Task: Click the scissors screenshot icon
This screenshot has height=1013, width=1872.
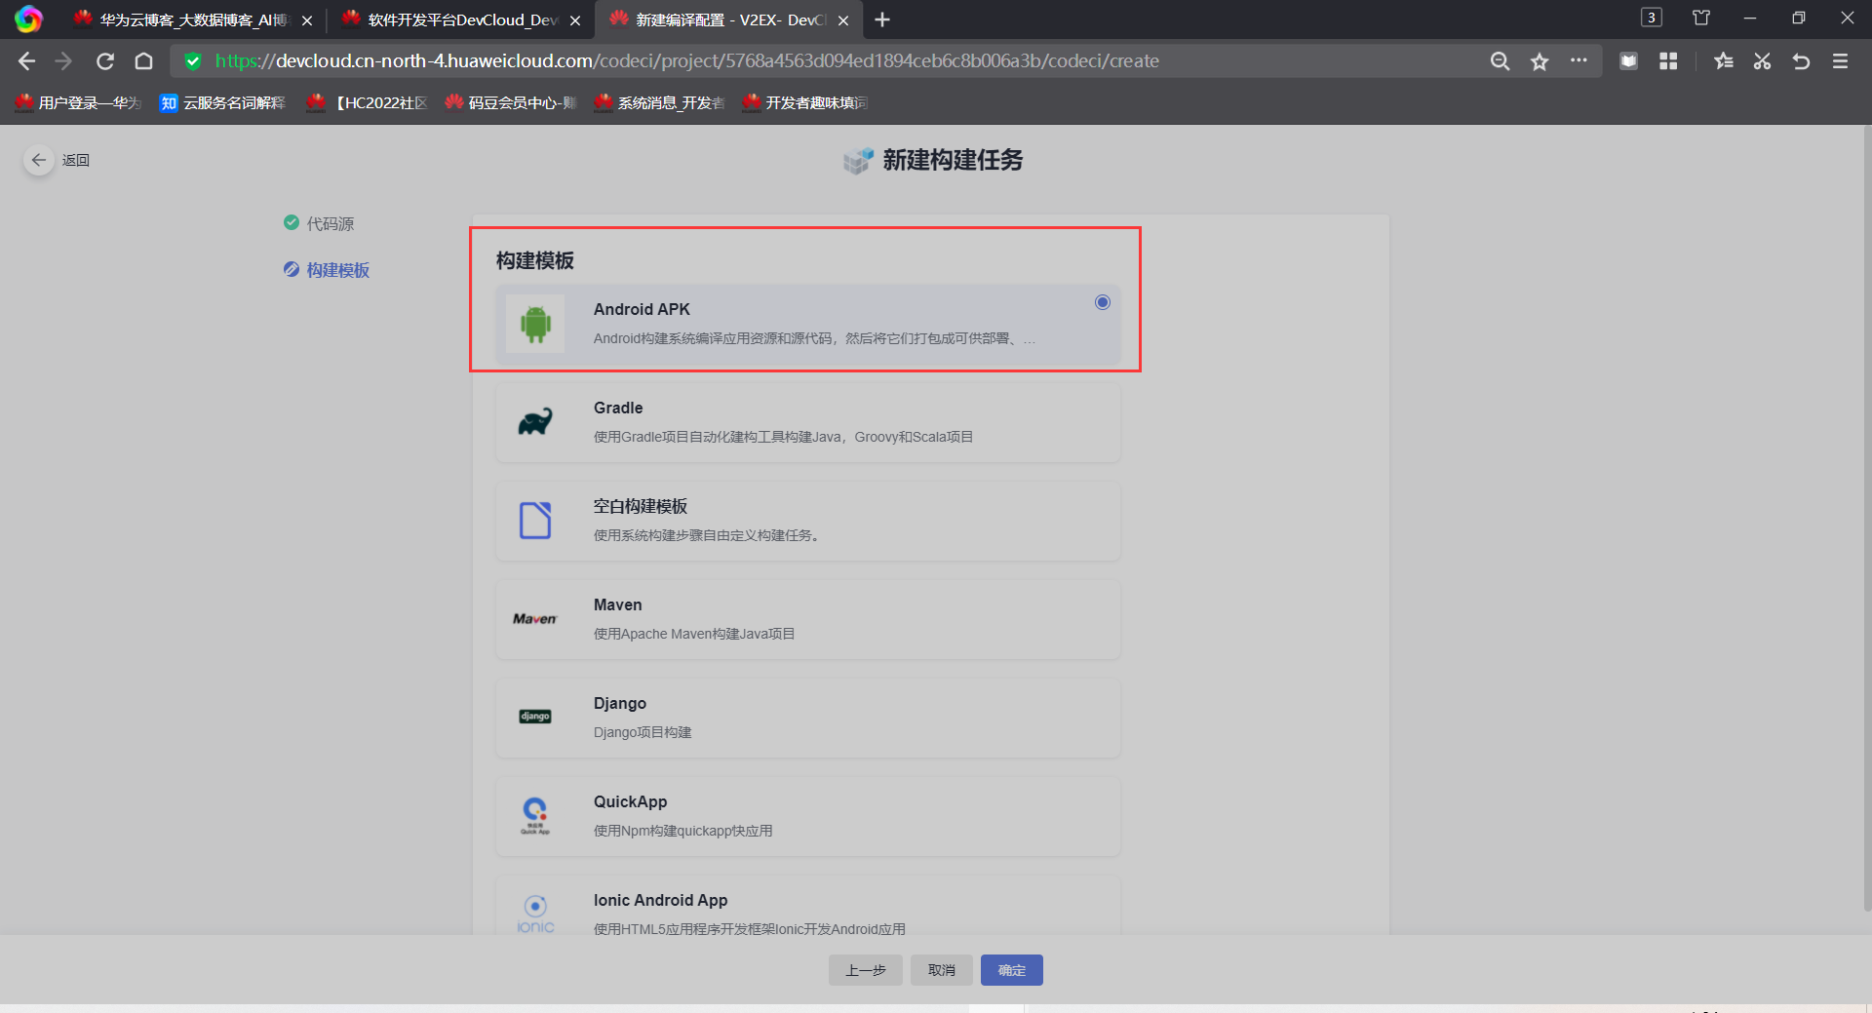Action: click(x=1762, y=61)
